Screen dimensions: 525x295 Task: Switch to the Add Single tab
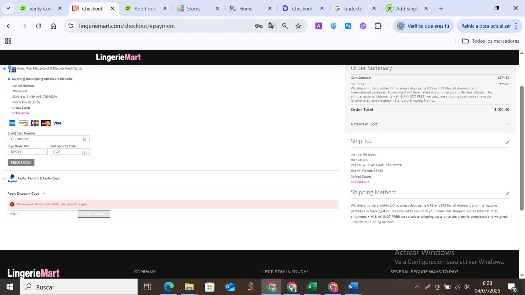[x=407, y=8]
